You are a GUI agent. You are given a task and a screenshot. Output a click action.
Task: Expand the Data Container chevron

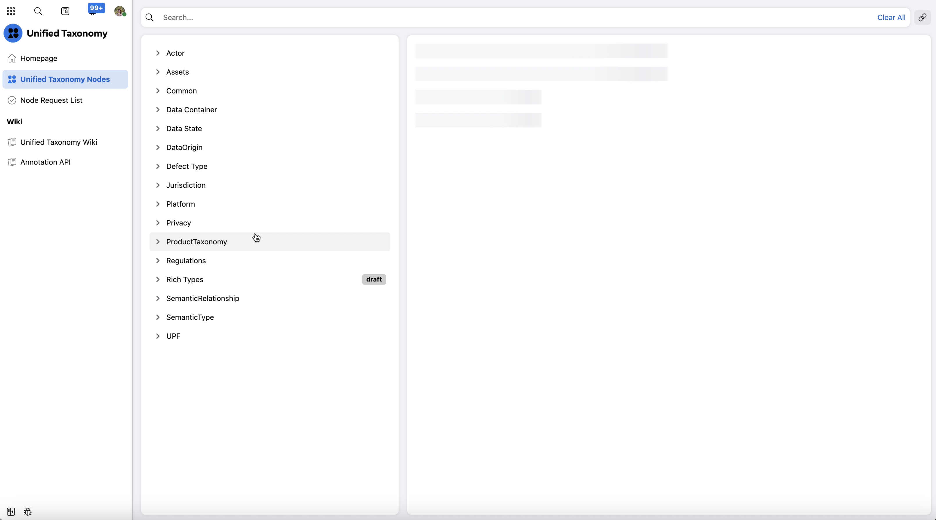(x=158, y=110)
